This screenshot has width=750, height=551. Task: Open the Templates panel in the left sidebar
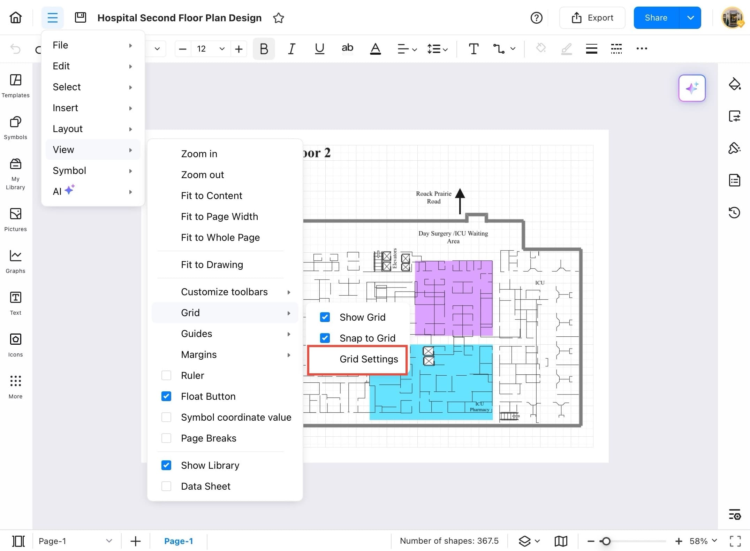coord(15,85)
